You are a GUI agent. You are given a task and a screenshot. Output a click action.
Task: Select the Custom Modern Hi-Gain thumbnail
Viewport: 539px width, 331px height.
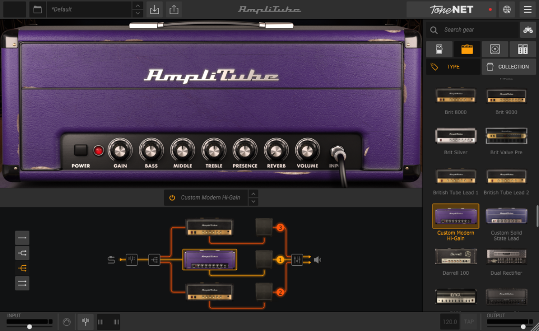pos(455,216)
